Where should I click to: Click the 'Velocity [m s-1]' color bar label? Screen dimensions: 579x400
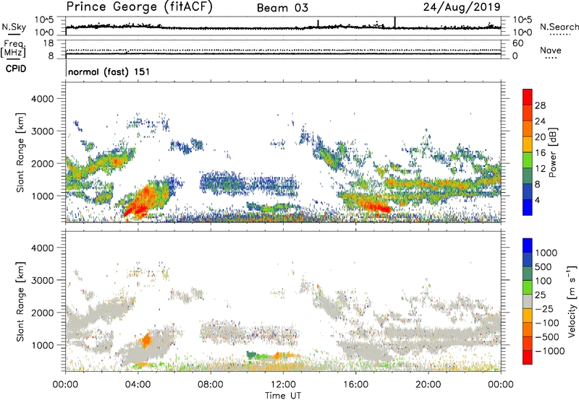(572, 301)
